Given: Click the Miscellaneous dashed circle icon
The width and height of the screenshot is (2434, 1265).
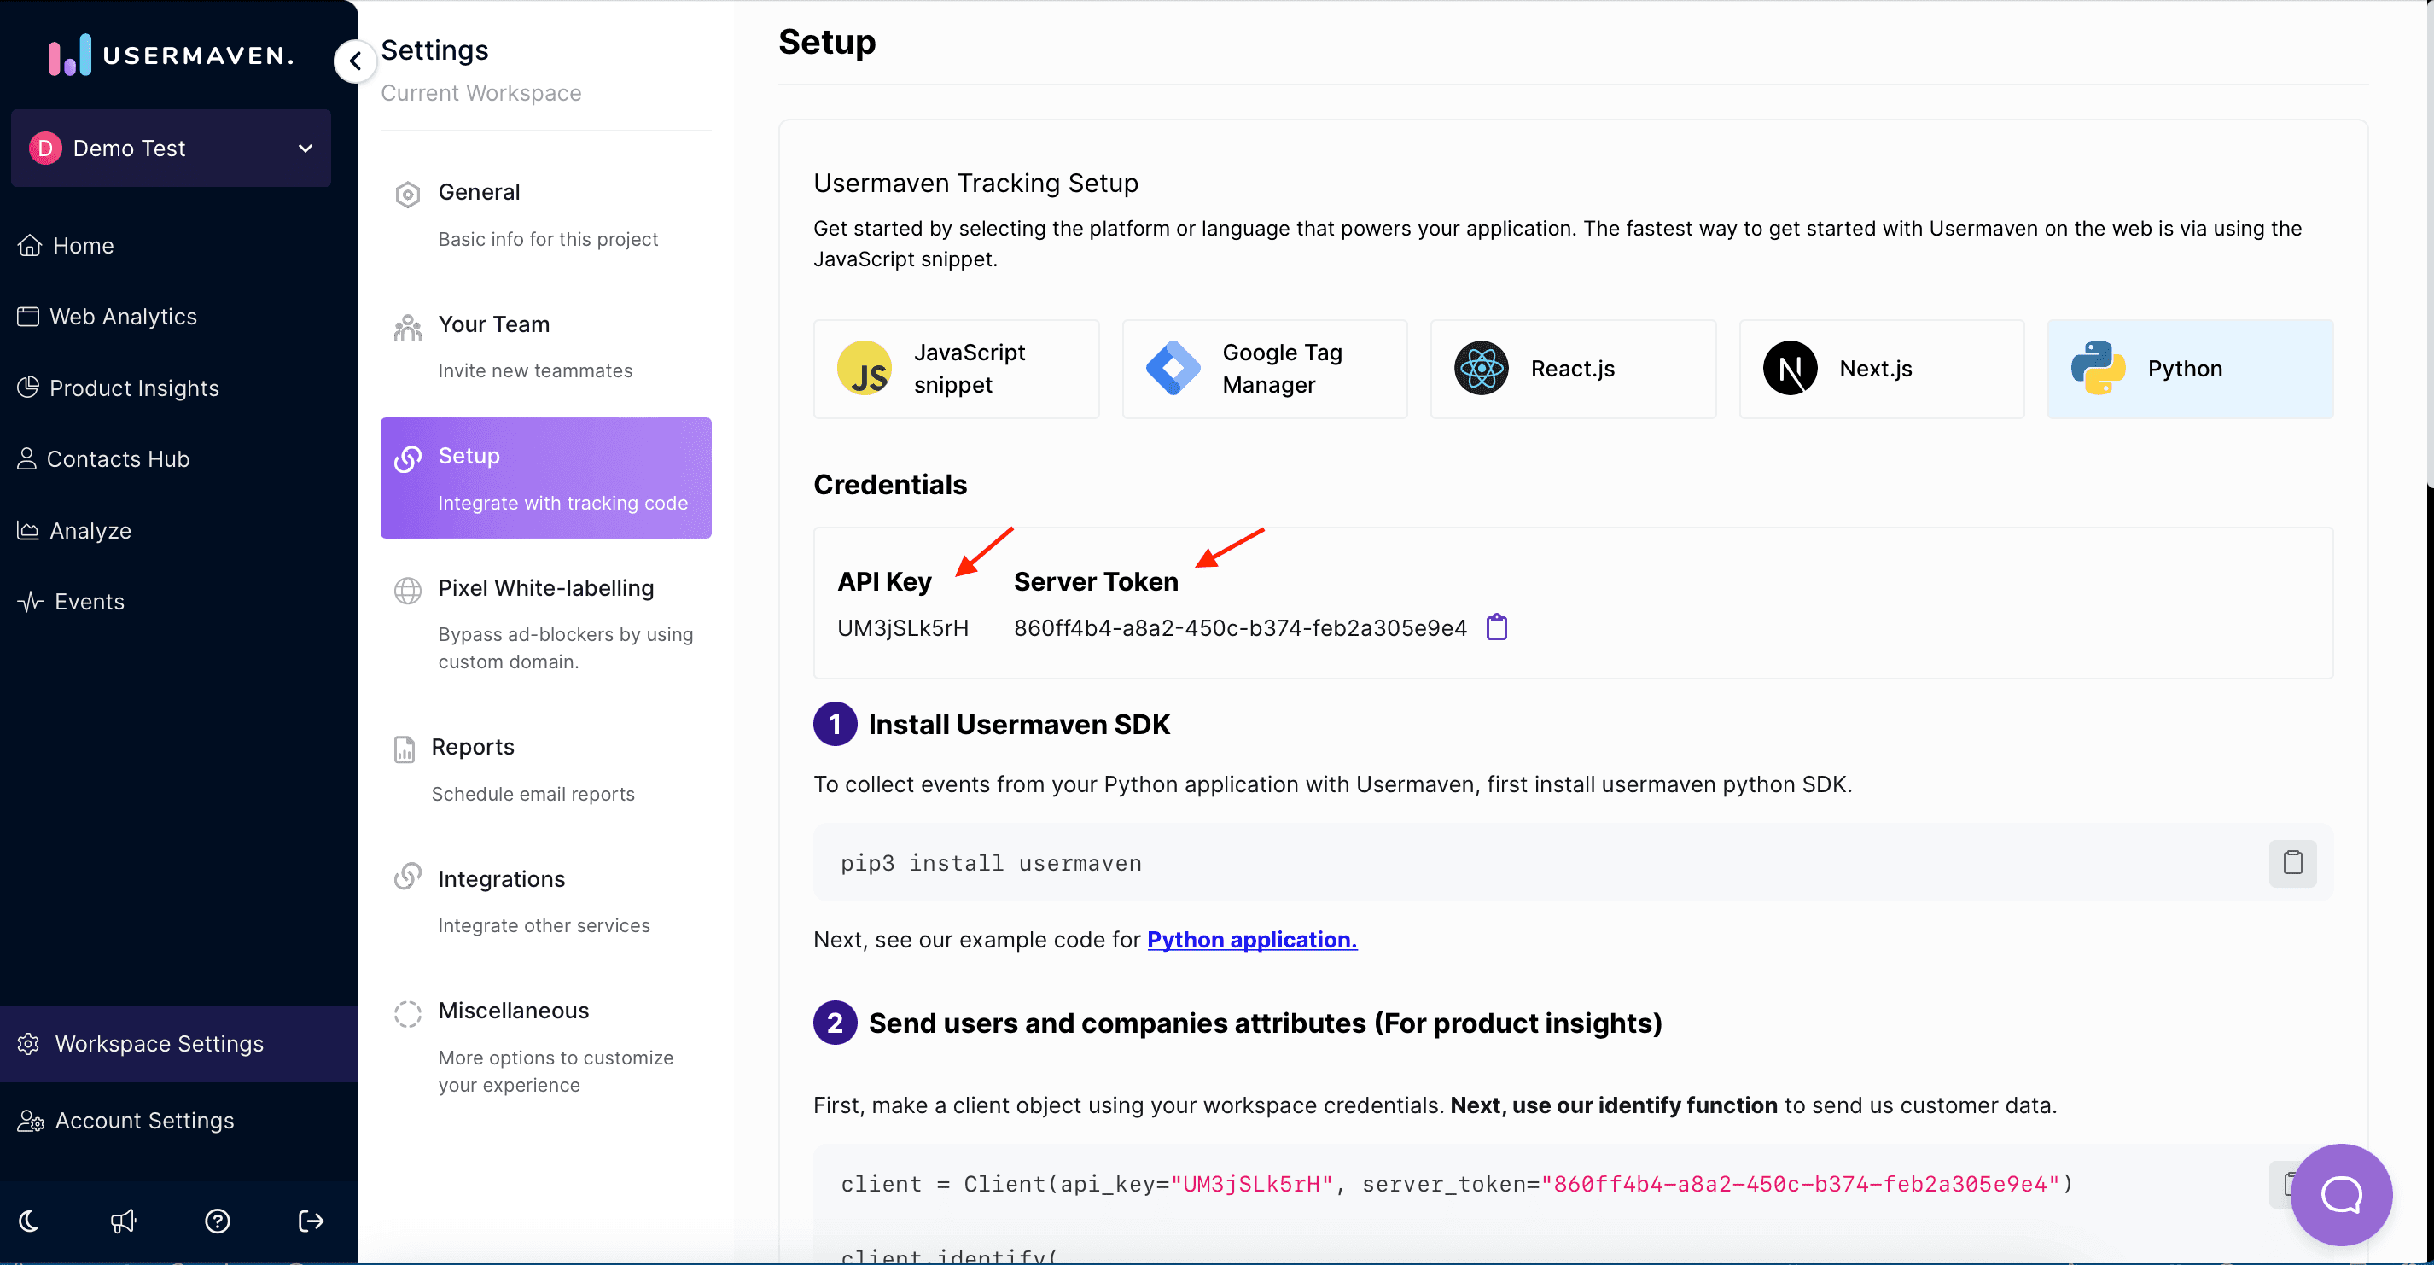Looking at the screenshot, I should [407, 1014].
